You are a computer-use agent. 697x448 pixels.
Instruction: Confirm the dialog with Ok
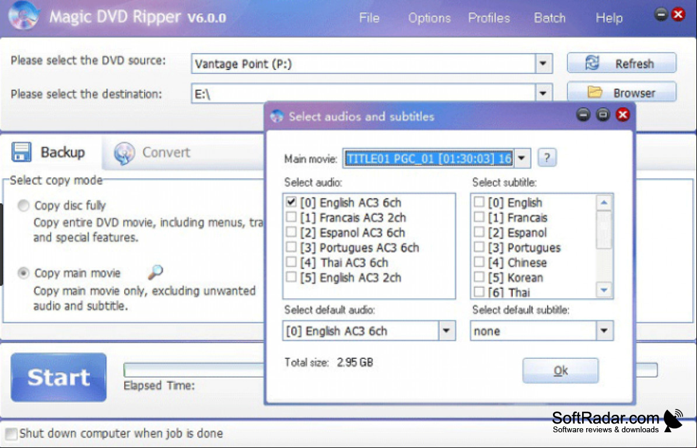[x=560, y=371]
